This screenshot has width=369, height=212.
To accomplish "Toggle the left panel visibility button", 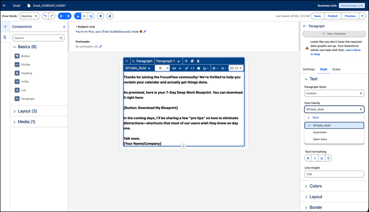I will 61,16.
